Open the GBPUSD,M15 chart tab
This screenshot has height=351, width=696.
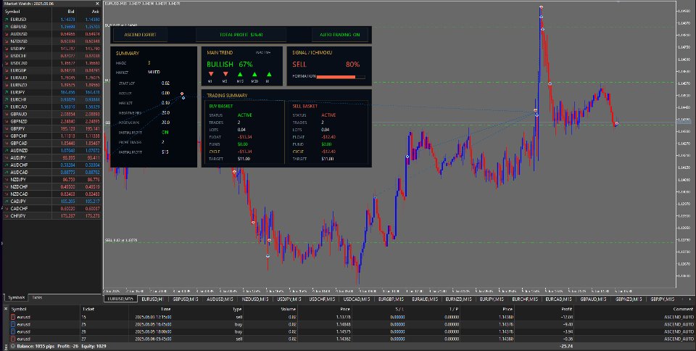click(x=186, y=299)
